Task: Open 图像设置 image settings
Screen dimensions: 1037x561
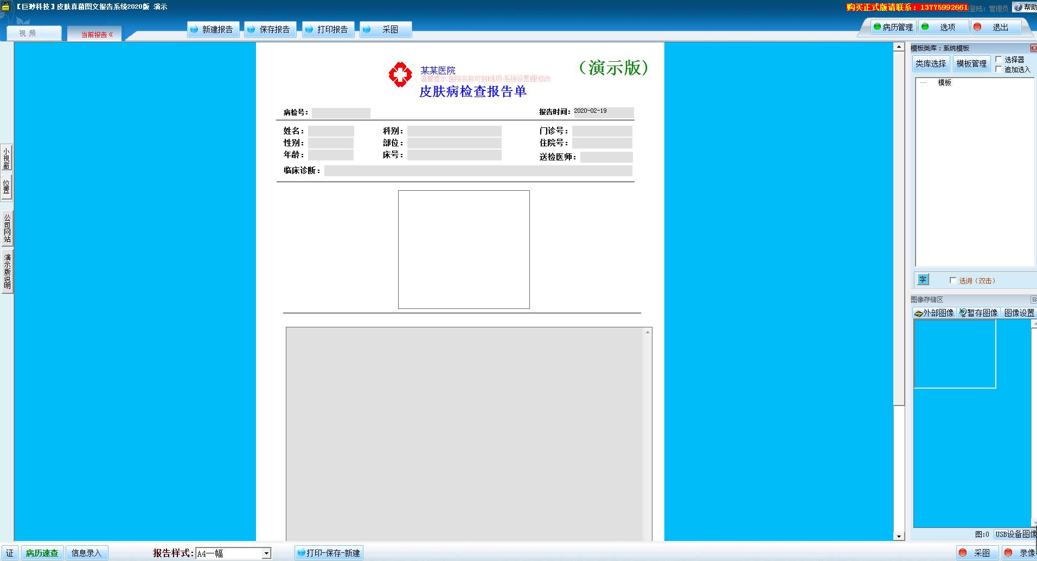Action: point(1019,313)
